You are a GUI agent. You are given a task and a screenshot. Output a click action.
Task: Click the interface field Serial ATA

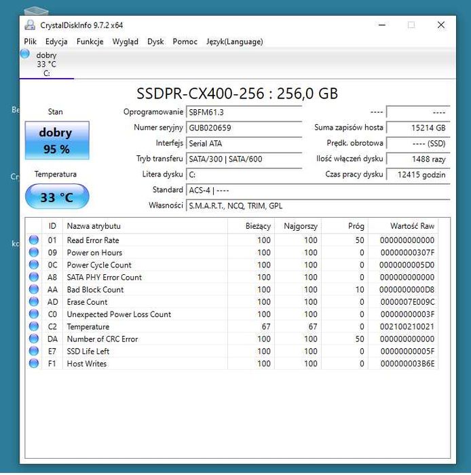pyautogui.click(x=244, y=144)
